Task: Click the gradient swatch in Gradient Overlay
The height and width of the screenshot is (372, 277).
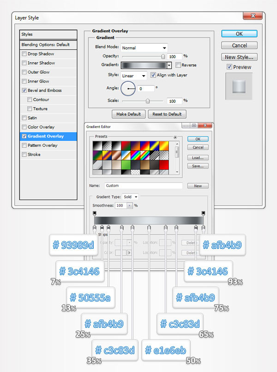Action: (144, 65)
